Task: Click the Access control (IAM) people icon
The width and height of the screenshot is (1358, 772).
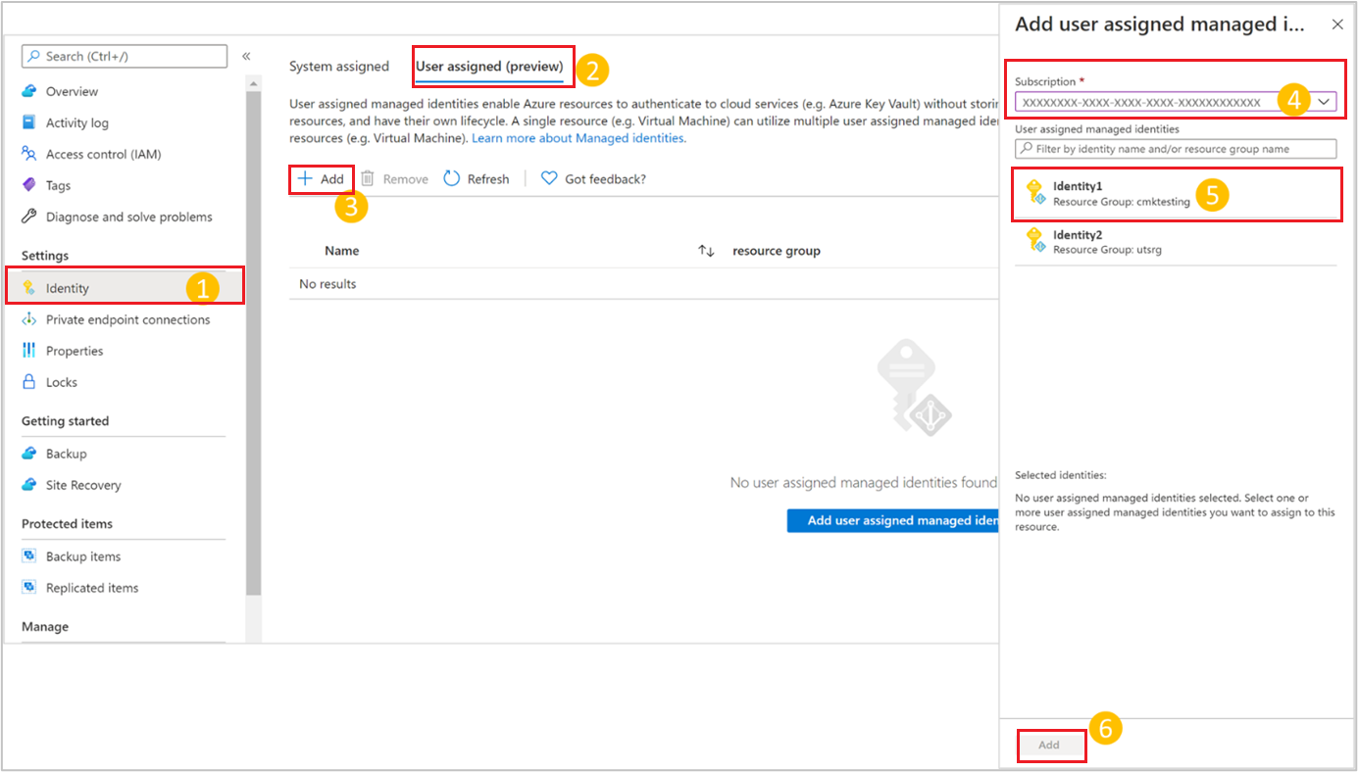Action: (x=28, y=154)
